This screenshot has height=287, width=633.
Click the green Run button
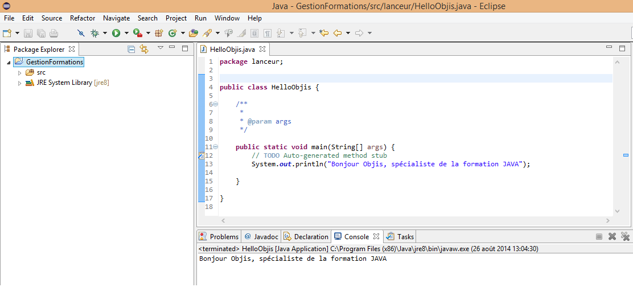tap(116, 33)
